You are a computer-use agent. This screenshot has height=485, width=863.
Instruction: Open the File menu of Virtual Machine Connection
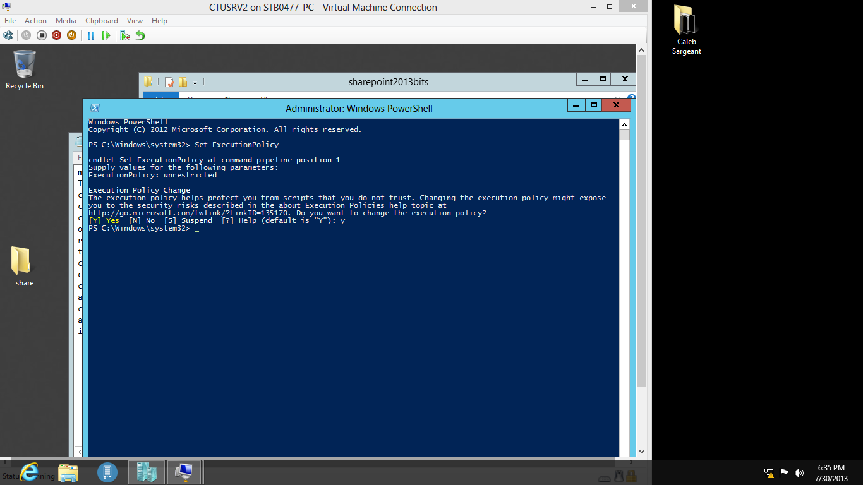pos(10,21)
